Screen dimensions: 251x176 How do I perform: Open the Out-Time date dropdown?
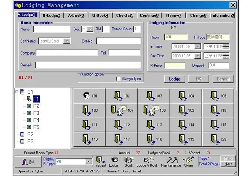pos(198,56)
